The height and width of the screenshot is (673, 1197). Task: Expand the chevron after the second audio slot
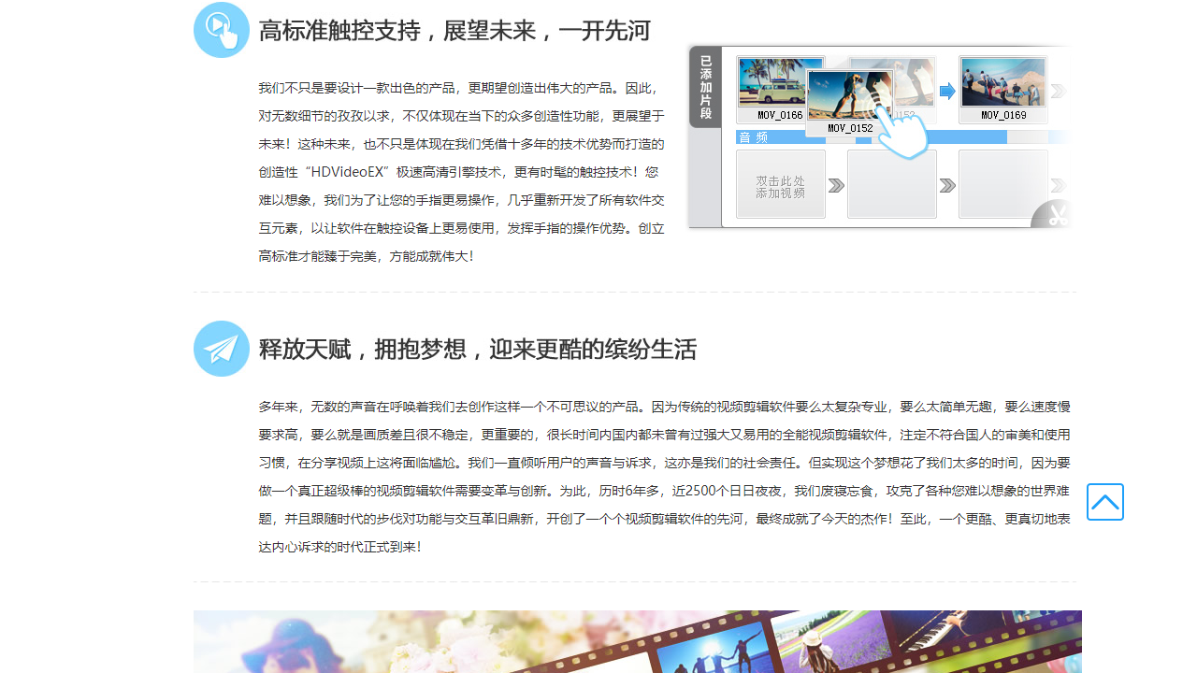pyautogui.click(x=947, y=183)
